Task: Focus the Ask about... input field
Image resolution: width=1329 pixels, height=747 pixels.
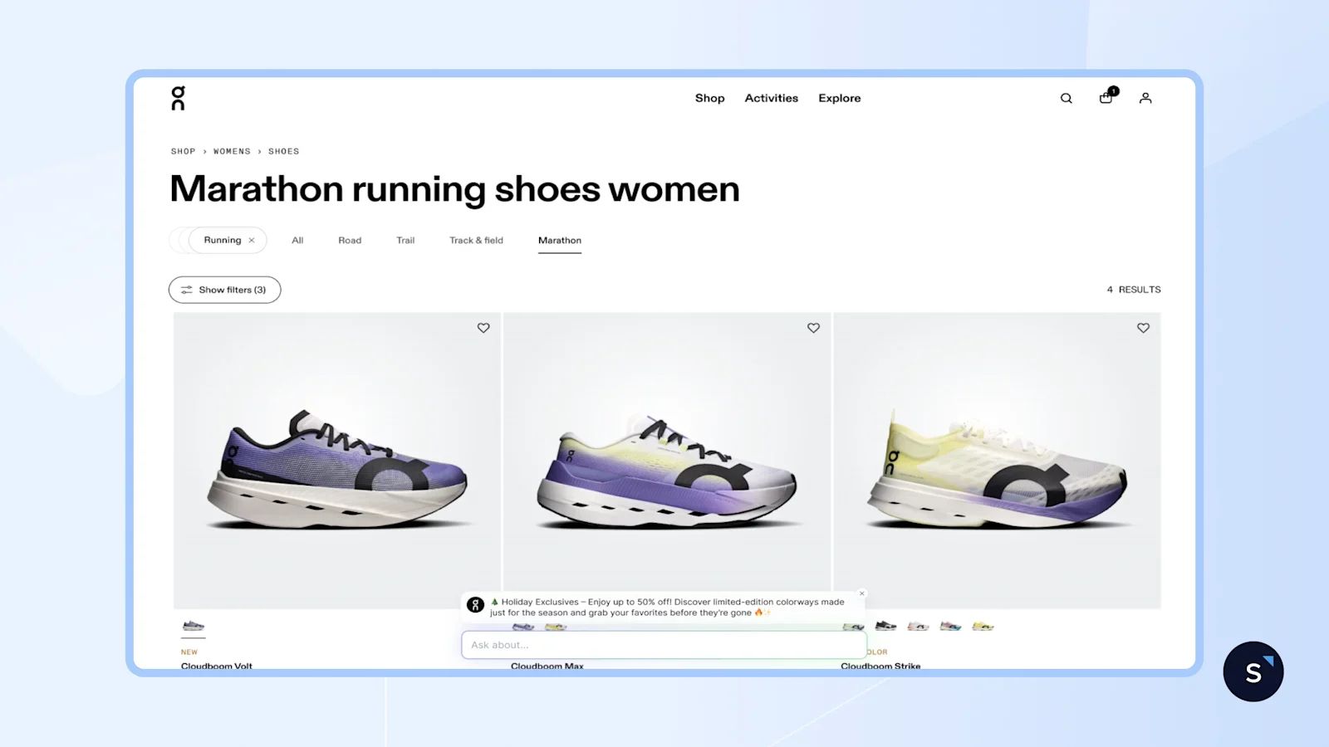Action: point(664,645)
